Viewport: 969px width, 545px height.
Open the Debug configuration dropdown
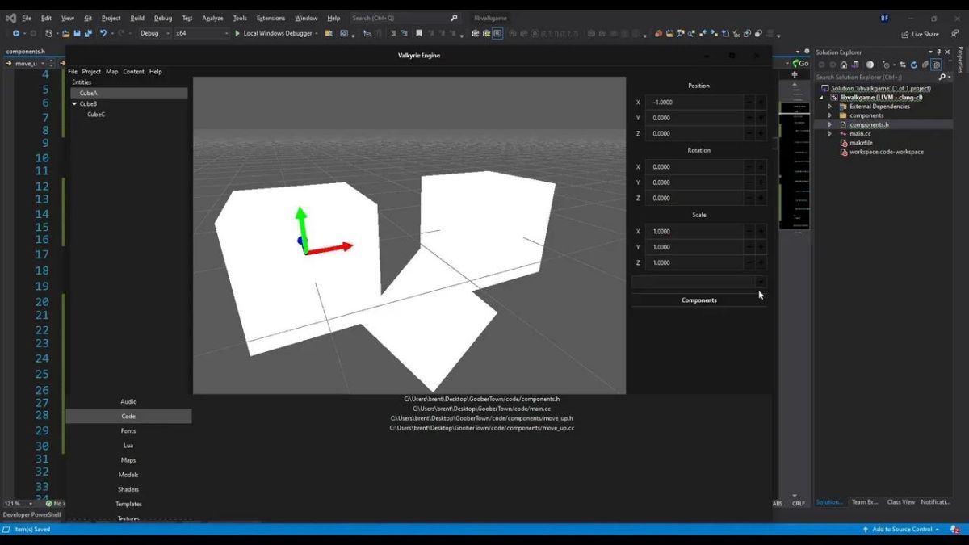pos(154,33)
